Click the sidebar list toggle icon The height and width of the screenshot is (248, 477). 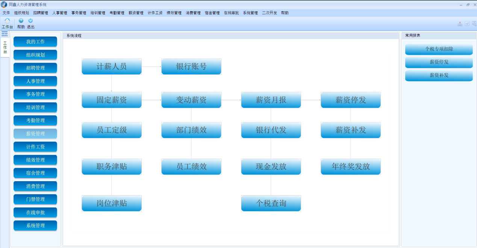5,34
